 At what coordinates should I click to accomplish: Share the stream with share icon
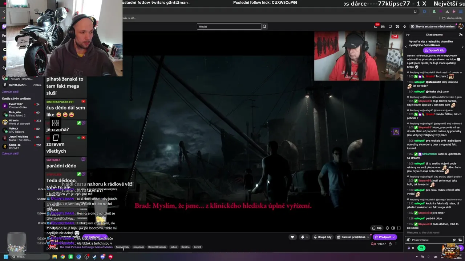(x=390, y=244)
